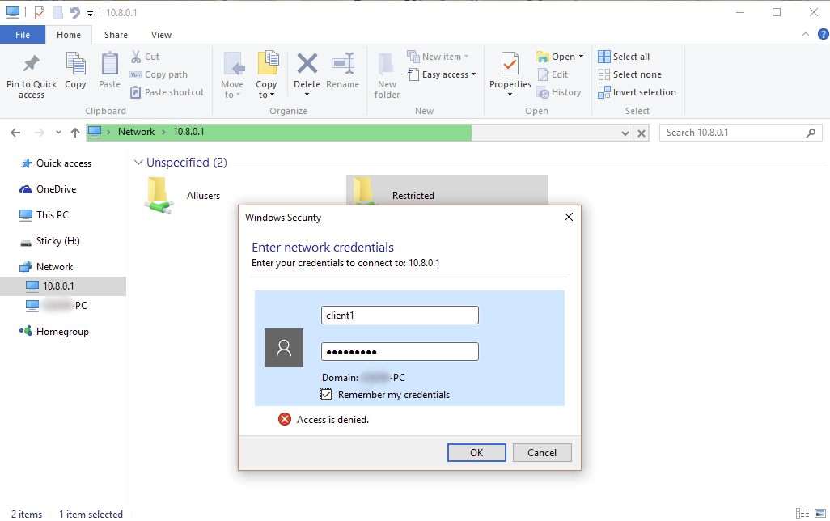Screen dimensions: 830x521
Task: Collapse the Unspecified group chevron
Action: click(x=138, y=163)
